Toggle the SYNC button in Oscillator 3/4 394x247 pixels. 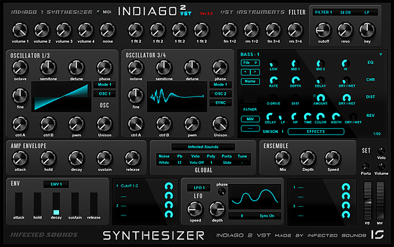(221, 102)
